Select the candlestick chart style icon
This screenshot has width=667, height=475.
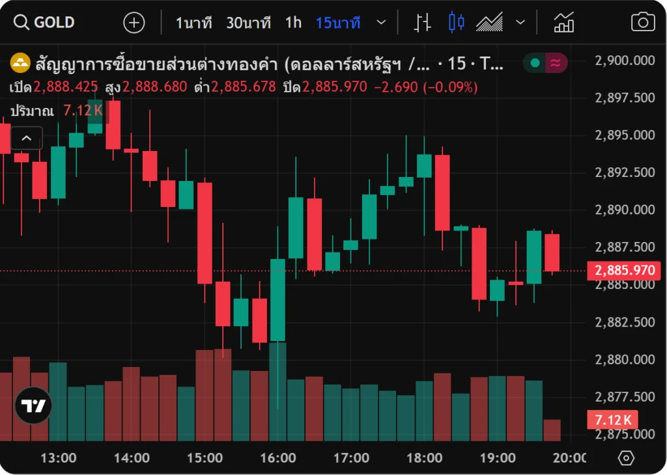point(456,23)
